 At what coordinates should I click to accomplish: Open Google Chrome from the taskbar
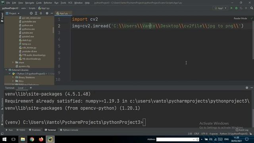[32, 139]
